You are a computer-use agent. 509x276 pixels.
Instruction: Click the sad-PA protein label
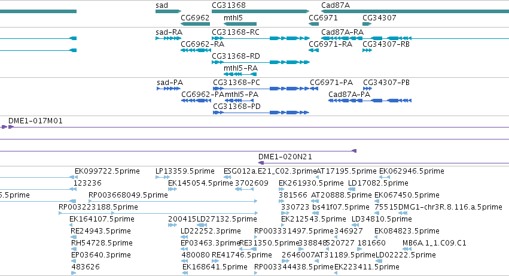(170, 83)
